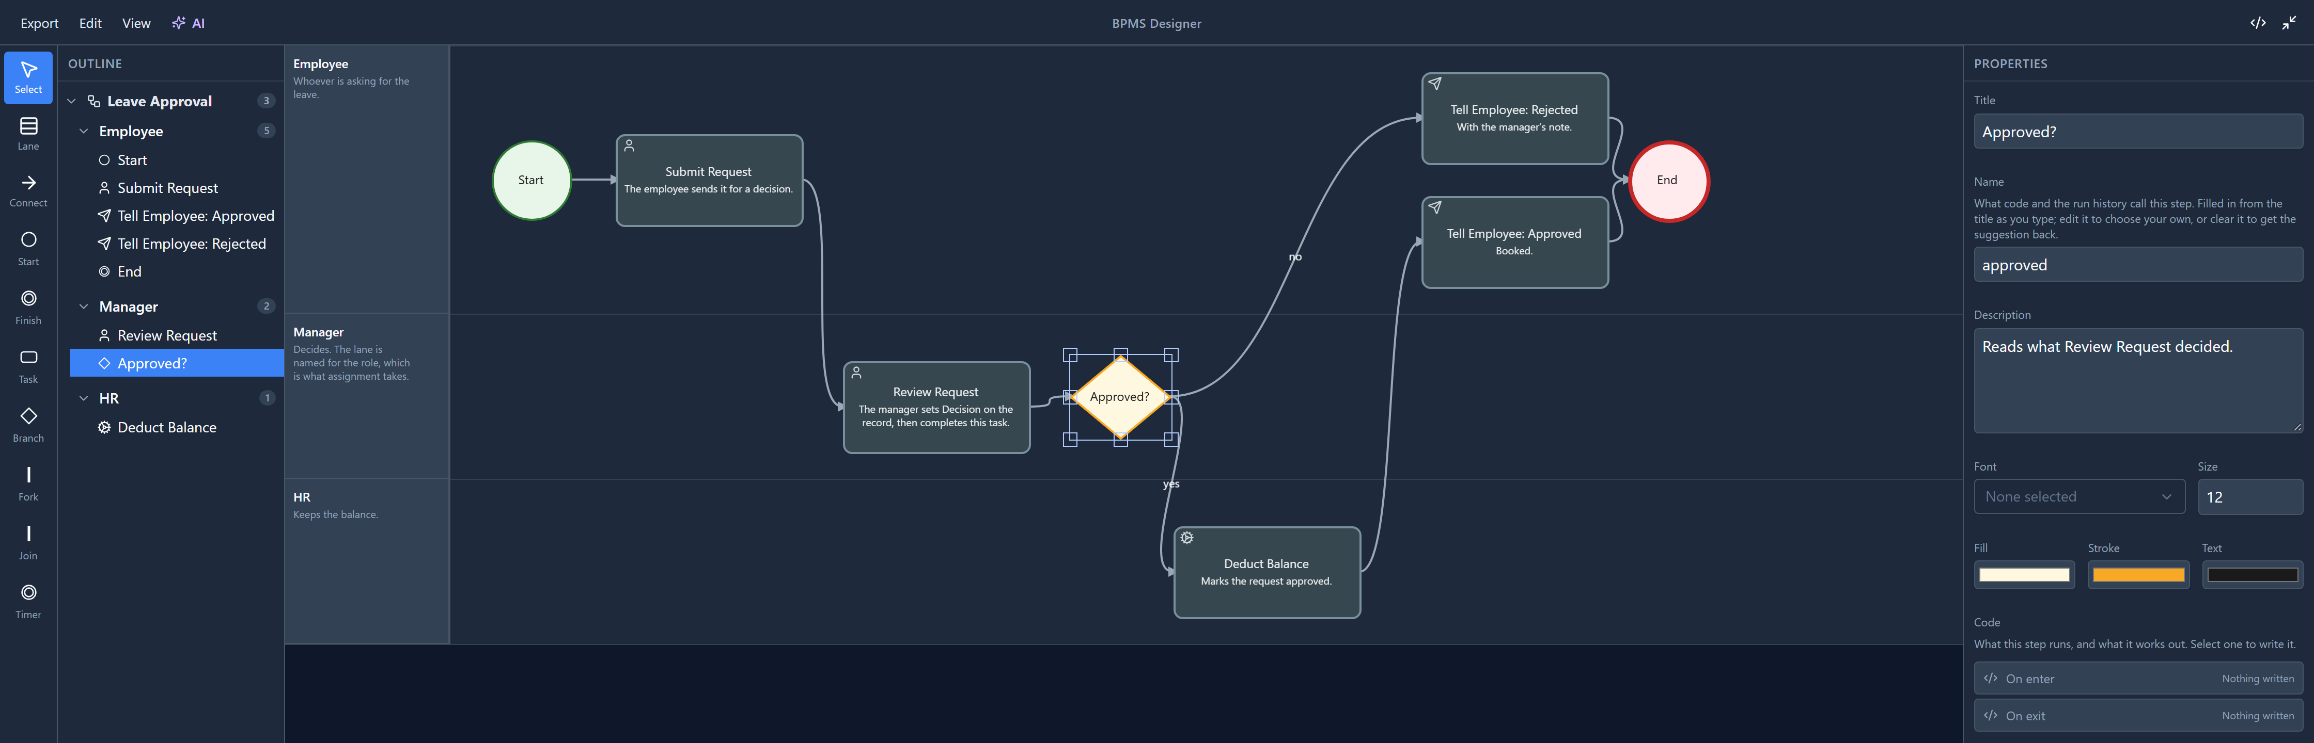Collapse the Employee lane in outline
Viewport: 2314px width, 743px height.
(x=84, y=131)
